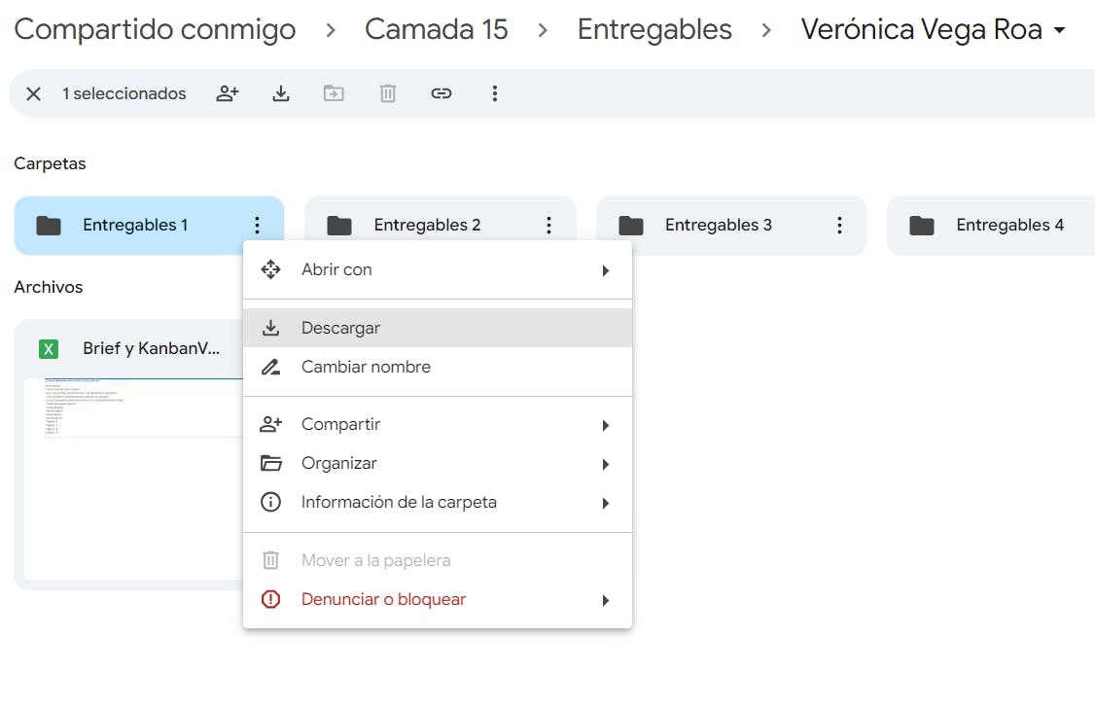The image size is (1095, 710).
Task: Select Descargar from the context menu
Action: coord(340,328)
